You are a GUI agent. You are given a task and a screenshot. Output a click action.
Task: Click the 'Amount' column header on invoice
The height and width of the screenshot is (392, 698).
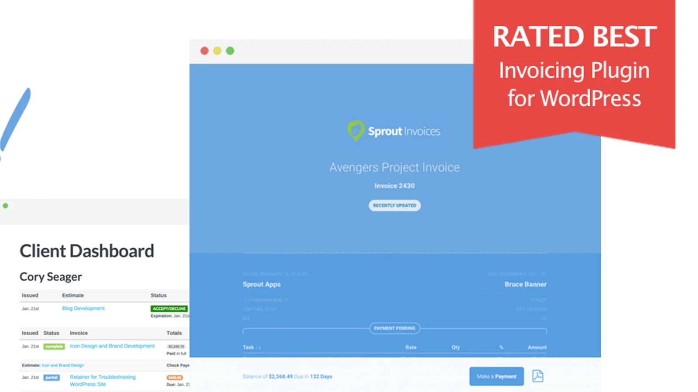(x=537, y=347)
